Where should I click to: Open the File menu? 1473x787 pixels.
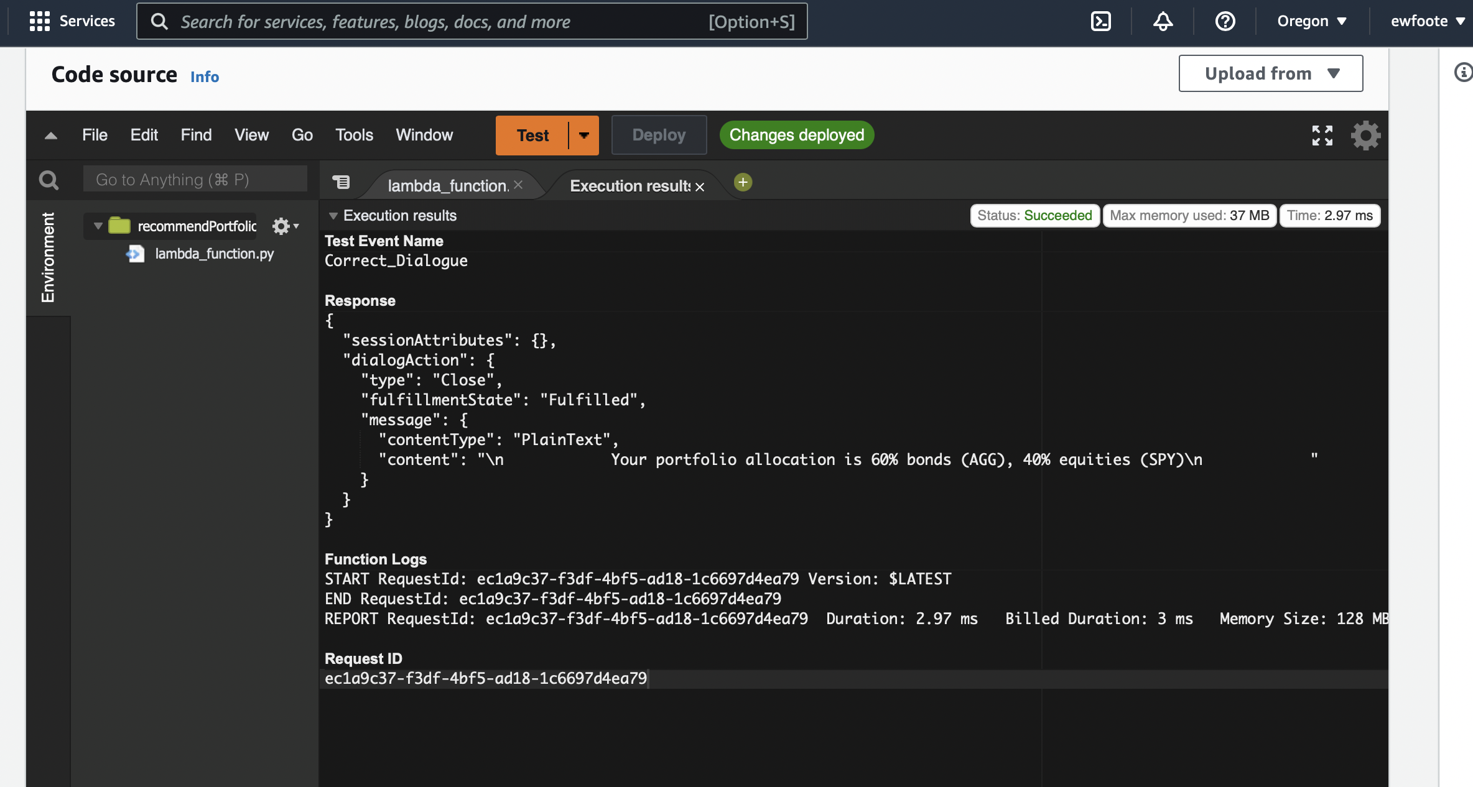pyautogui.click(x=95, y=135)
